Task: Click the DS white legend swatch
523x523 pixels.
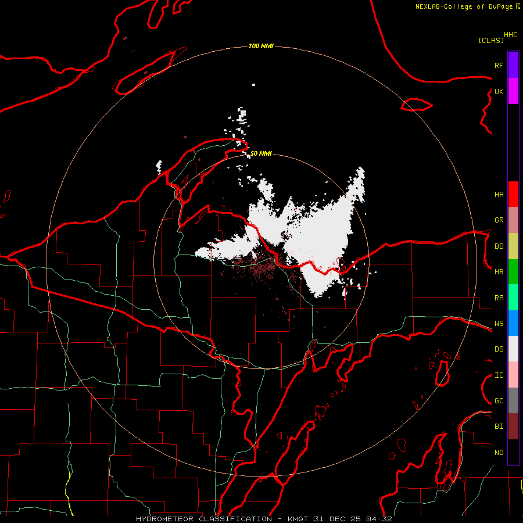Action: 513,349
